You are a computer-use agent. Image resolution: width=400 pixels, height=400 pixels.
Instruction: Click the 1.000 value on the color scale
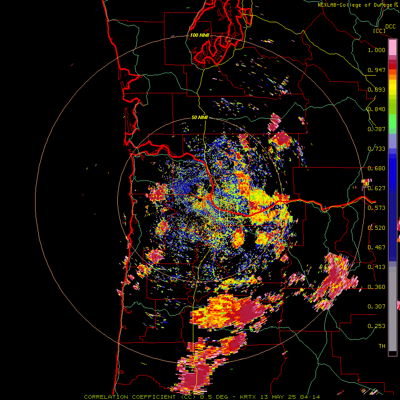click(376, 50)
